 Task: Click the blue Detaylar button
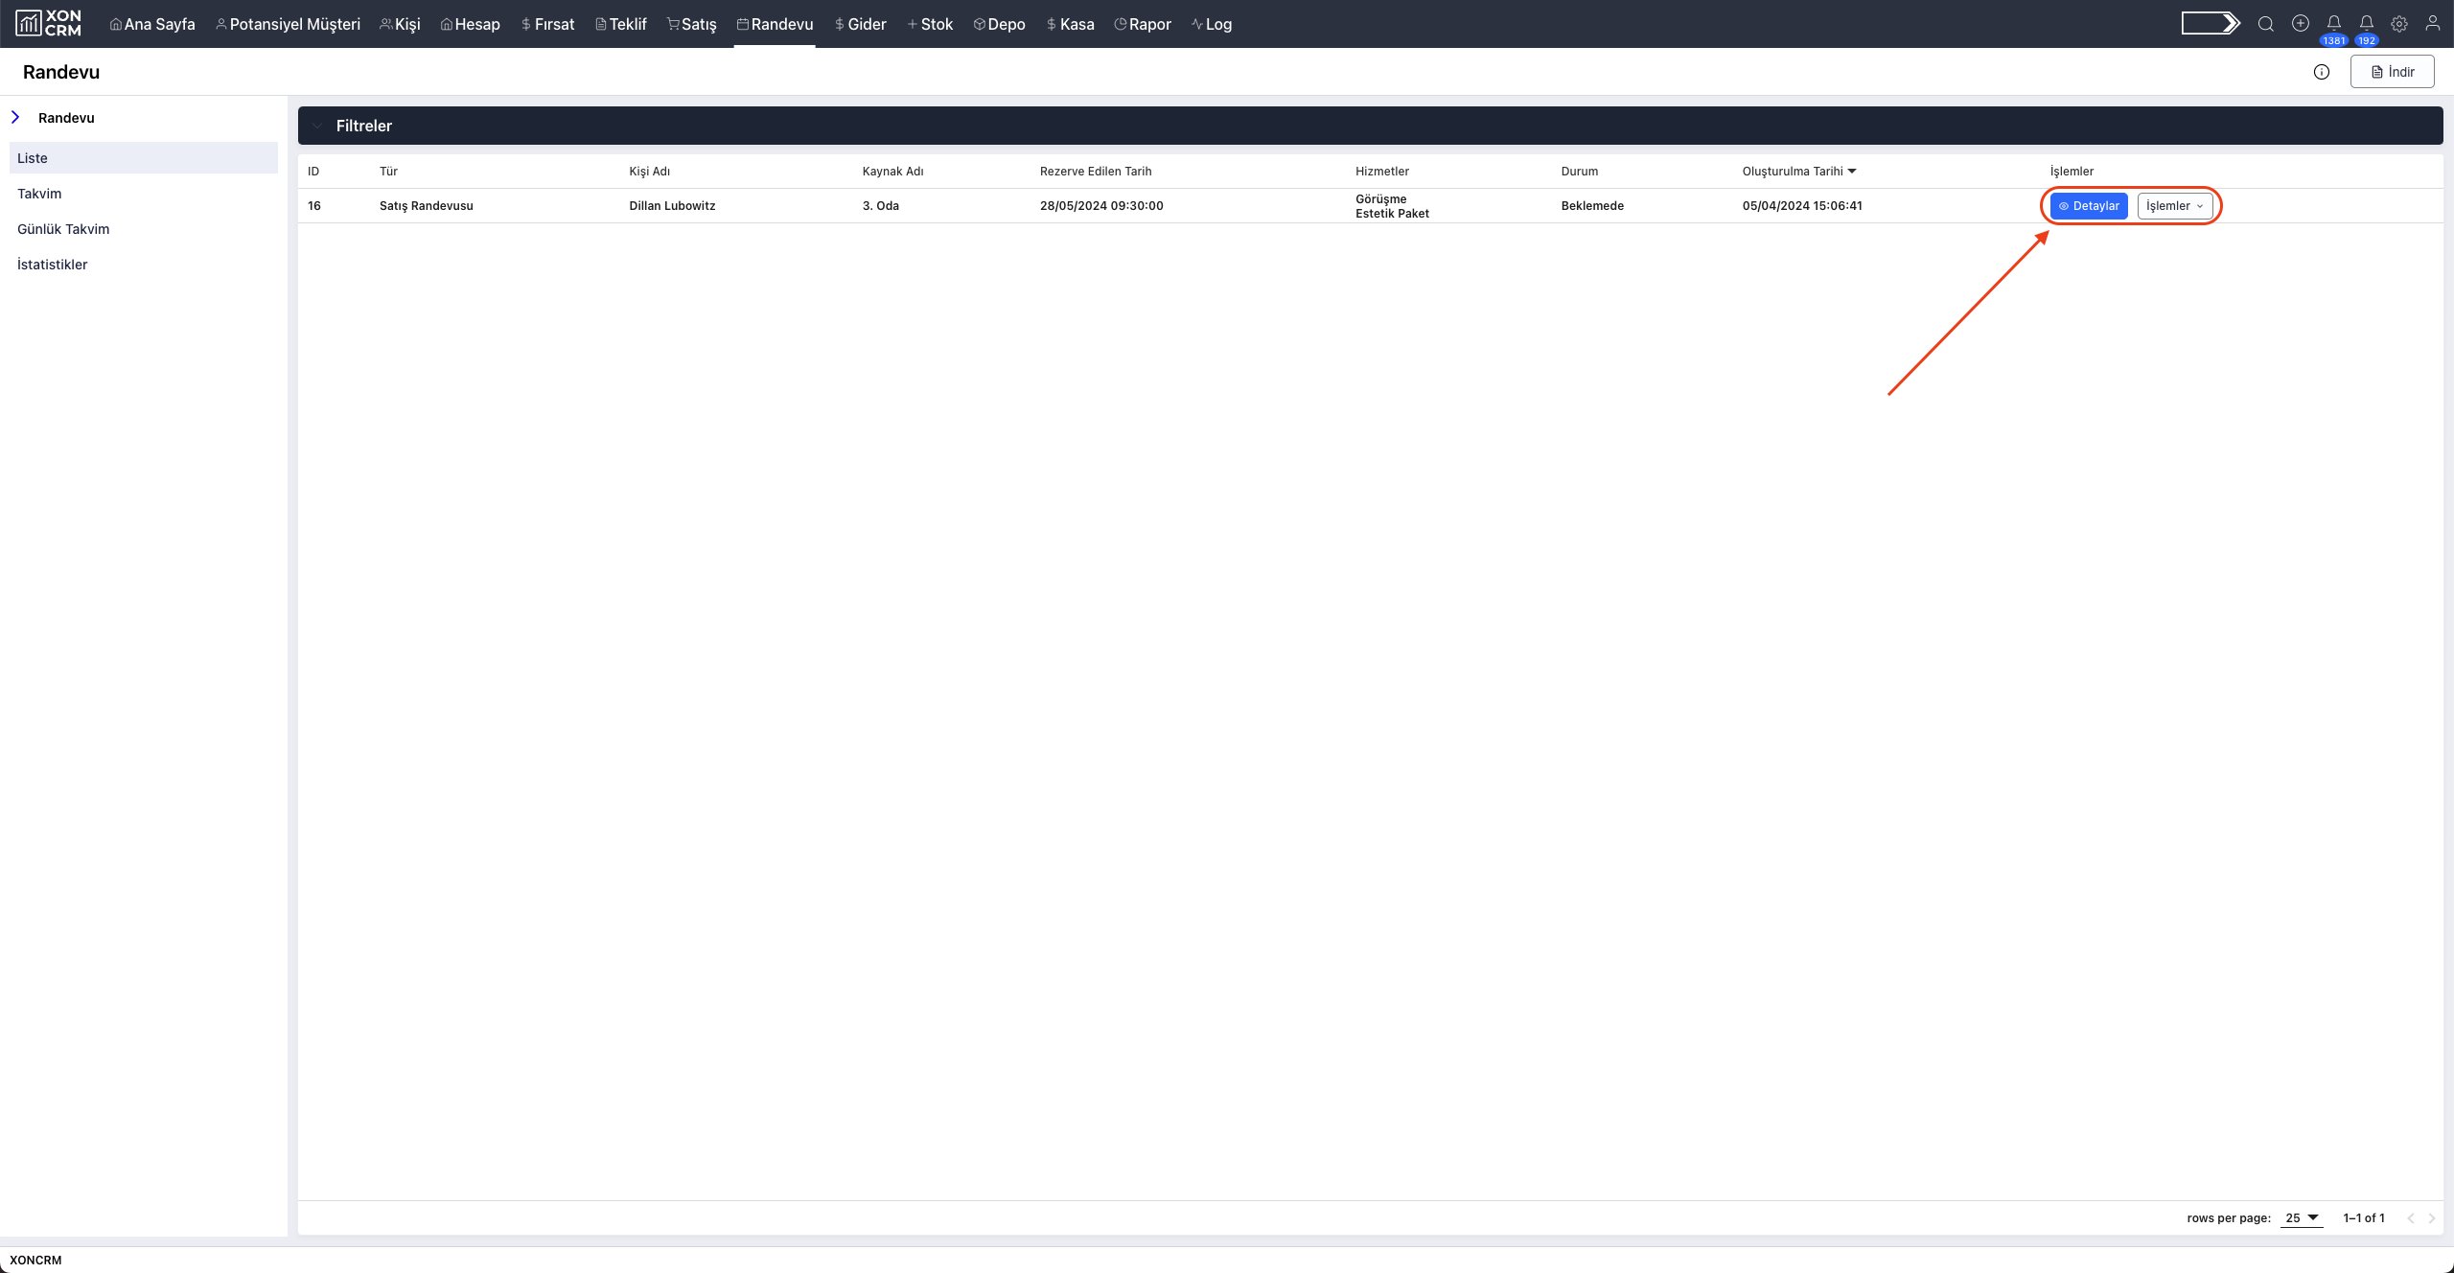pyautogui.click(x=2088, y=206)
